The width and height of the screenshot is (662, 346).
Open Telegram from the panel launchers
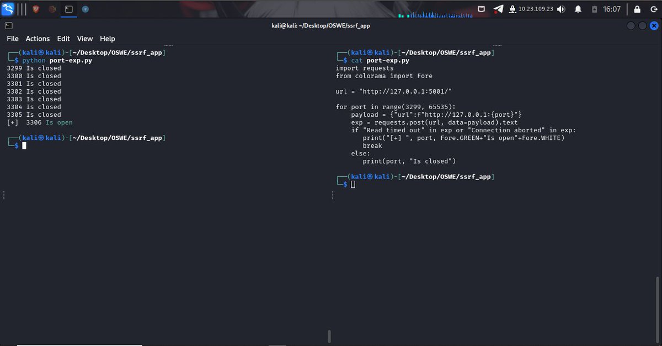coord(86,9)
